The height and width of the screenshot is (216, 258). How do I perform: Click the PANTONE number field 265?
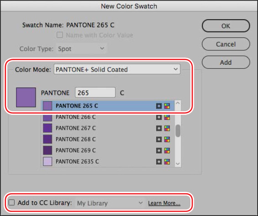[x=95, y=93]
